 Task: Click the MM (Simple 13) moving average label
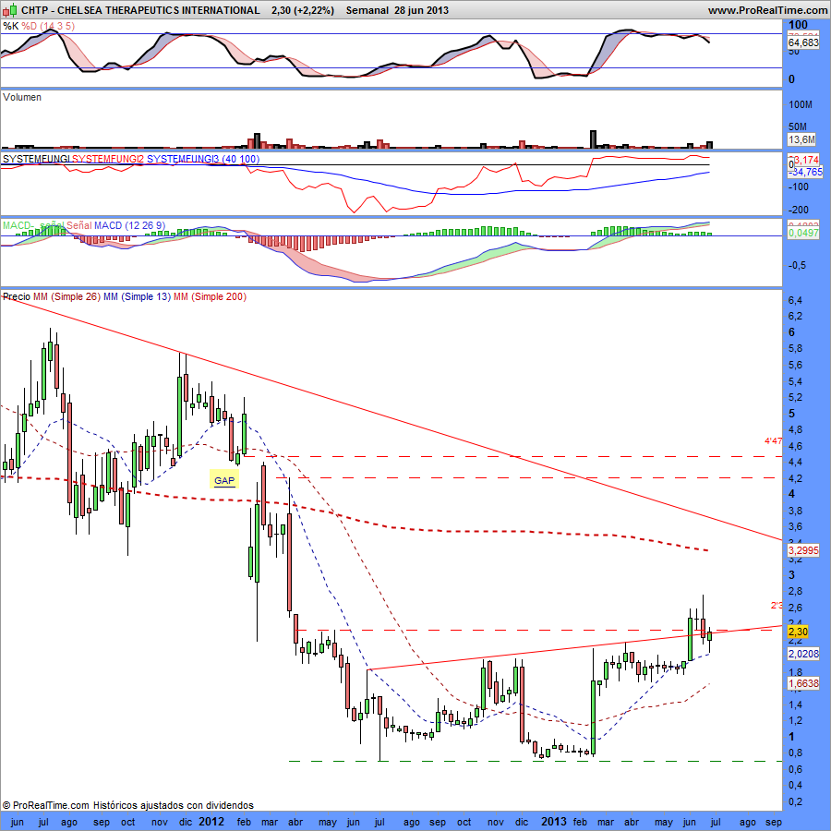(x=138, y=296)
